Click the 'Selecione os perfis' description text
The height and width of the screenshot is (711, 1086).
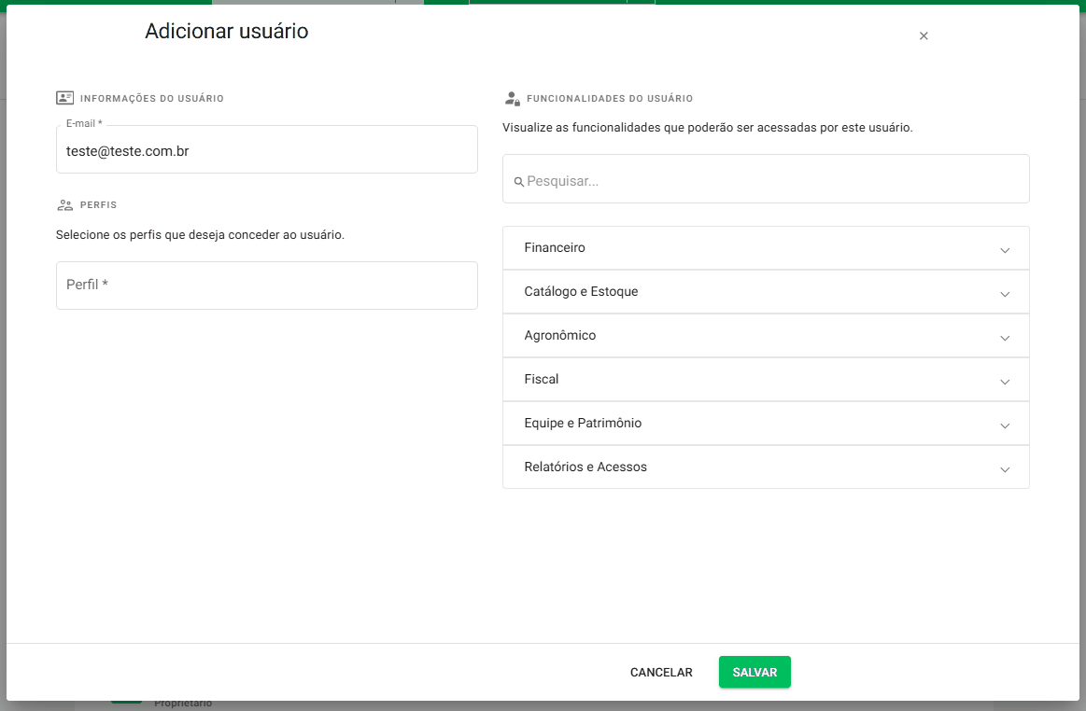click(200, 235)
